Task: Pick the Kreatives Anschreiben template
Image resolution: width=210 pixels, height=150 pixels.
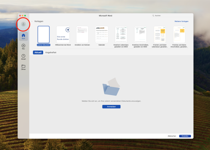Action: click(140, 35)
